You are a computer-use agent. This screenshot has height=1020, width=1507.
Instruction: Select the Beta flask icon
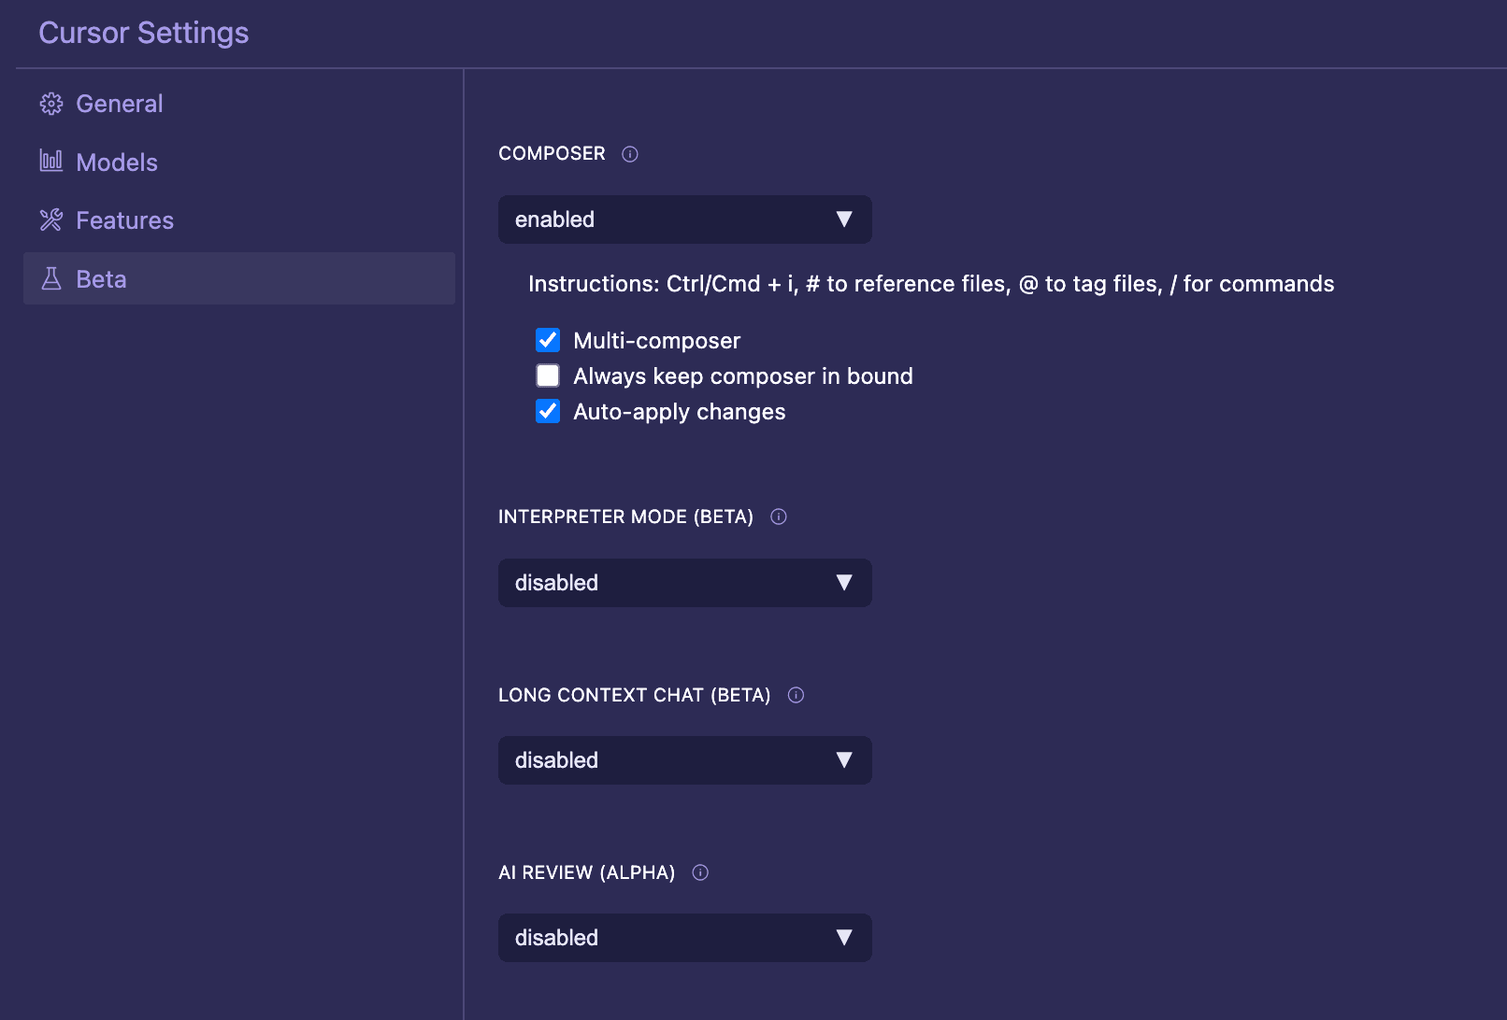[51, 278]
